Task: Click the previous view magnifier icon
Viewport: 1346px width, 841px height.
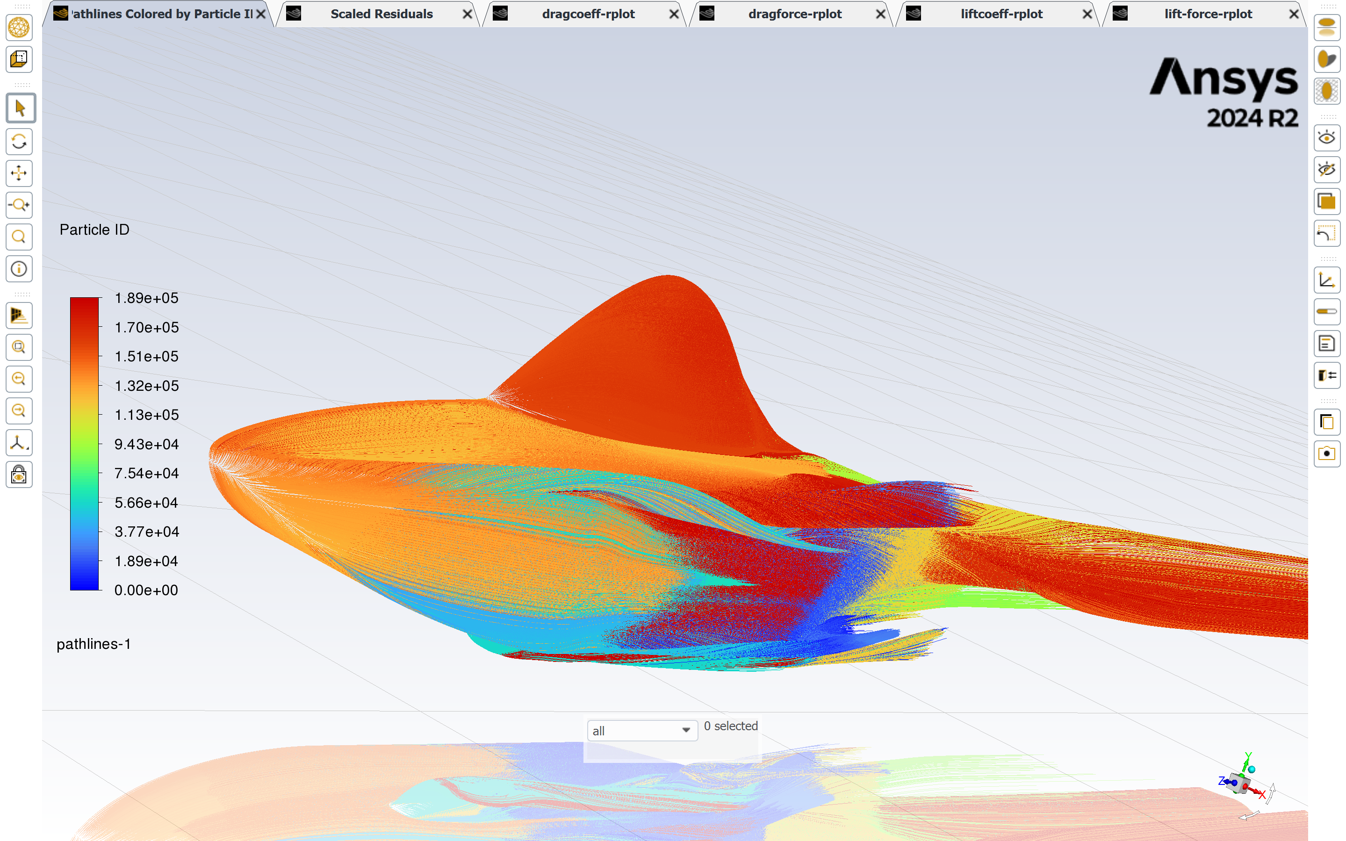Action: [19, 379]
